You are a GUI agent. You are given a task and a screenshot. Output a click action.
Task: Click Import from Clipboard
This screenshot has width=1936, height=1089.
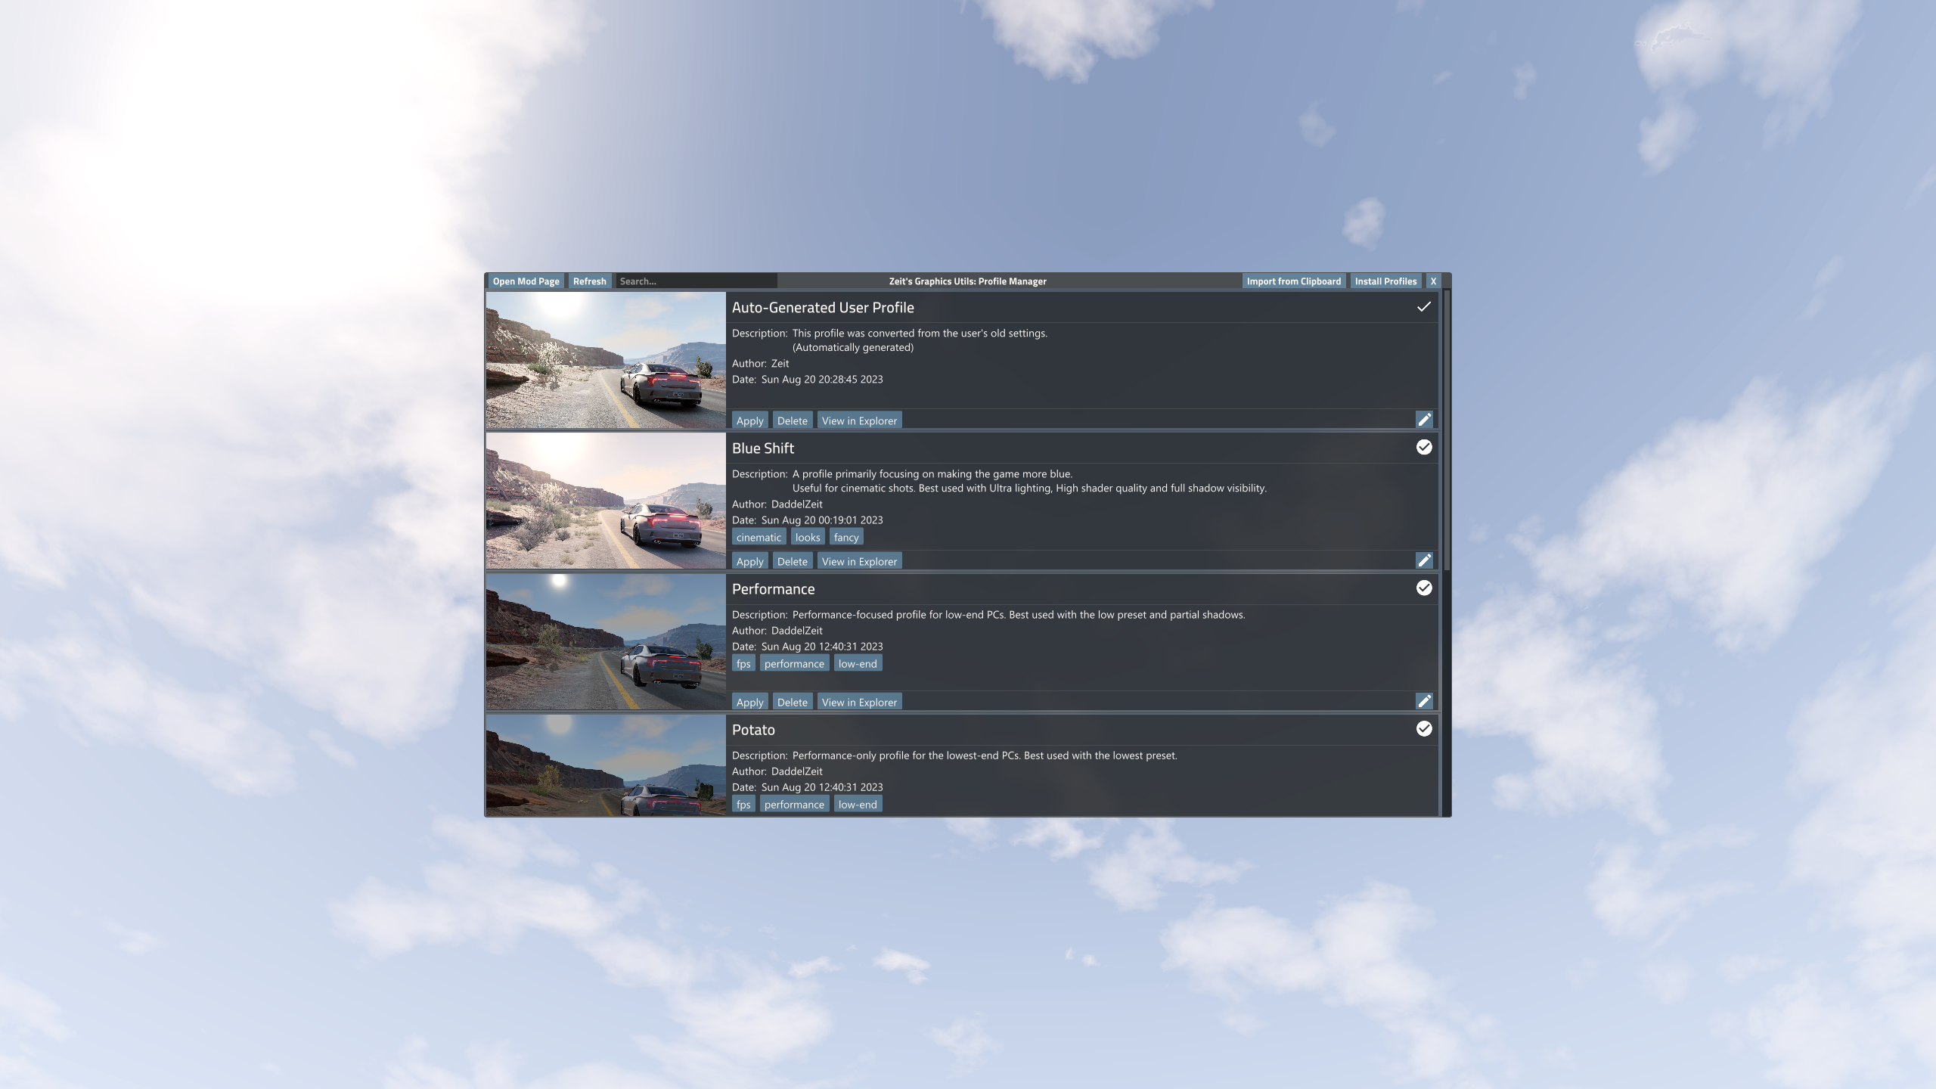pos(1293,281)
